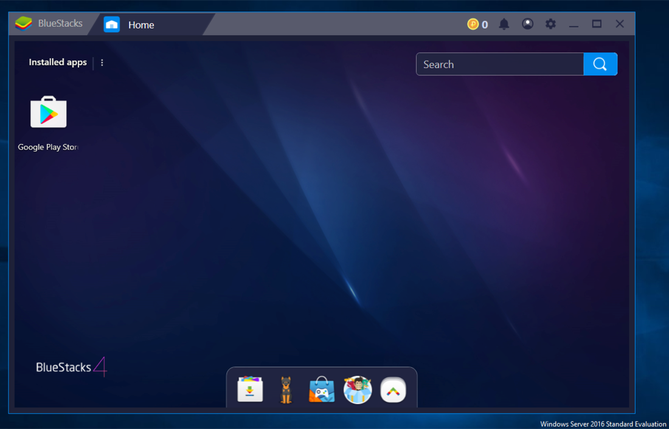Click the Google Play Store label text
The width and height of the screenshot is (669, 429).
tap(48, 147)
